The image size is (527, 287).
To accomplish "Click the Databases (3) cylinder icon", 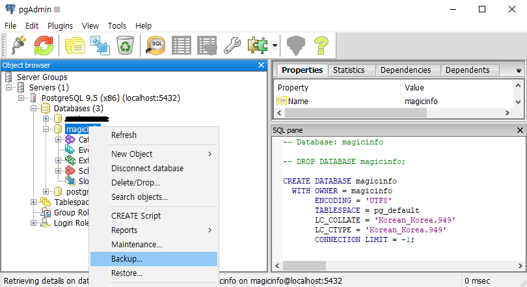I will click(46, 108).
